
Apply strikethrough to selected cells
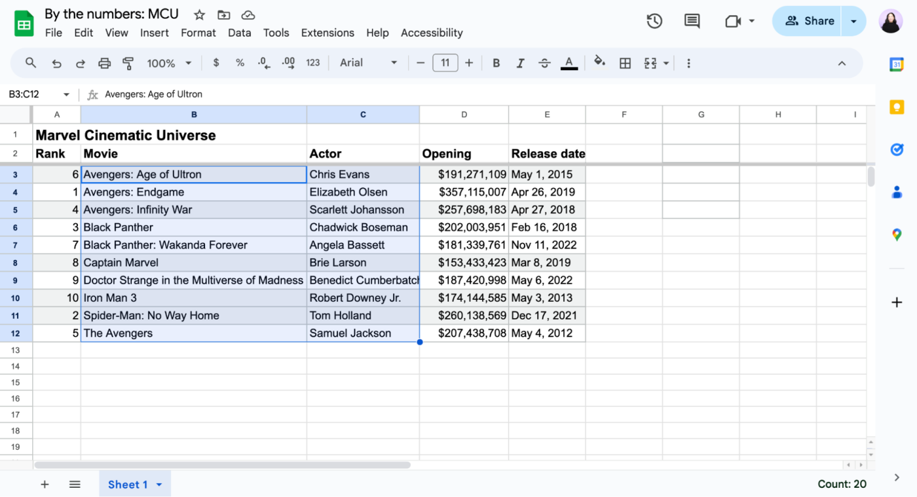(x=544, y=63)
